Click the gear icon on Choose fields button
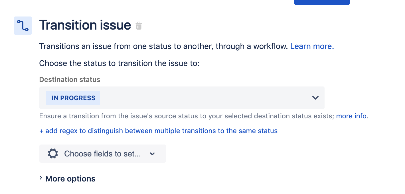405x194 pixels. tap(53, 154)
